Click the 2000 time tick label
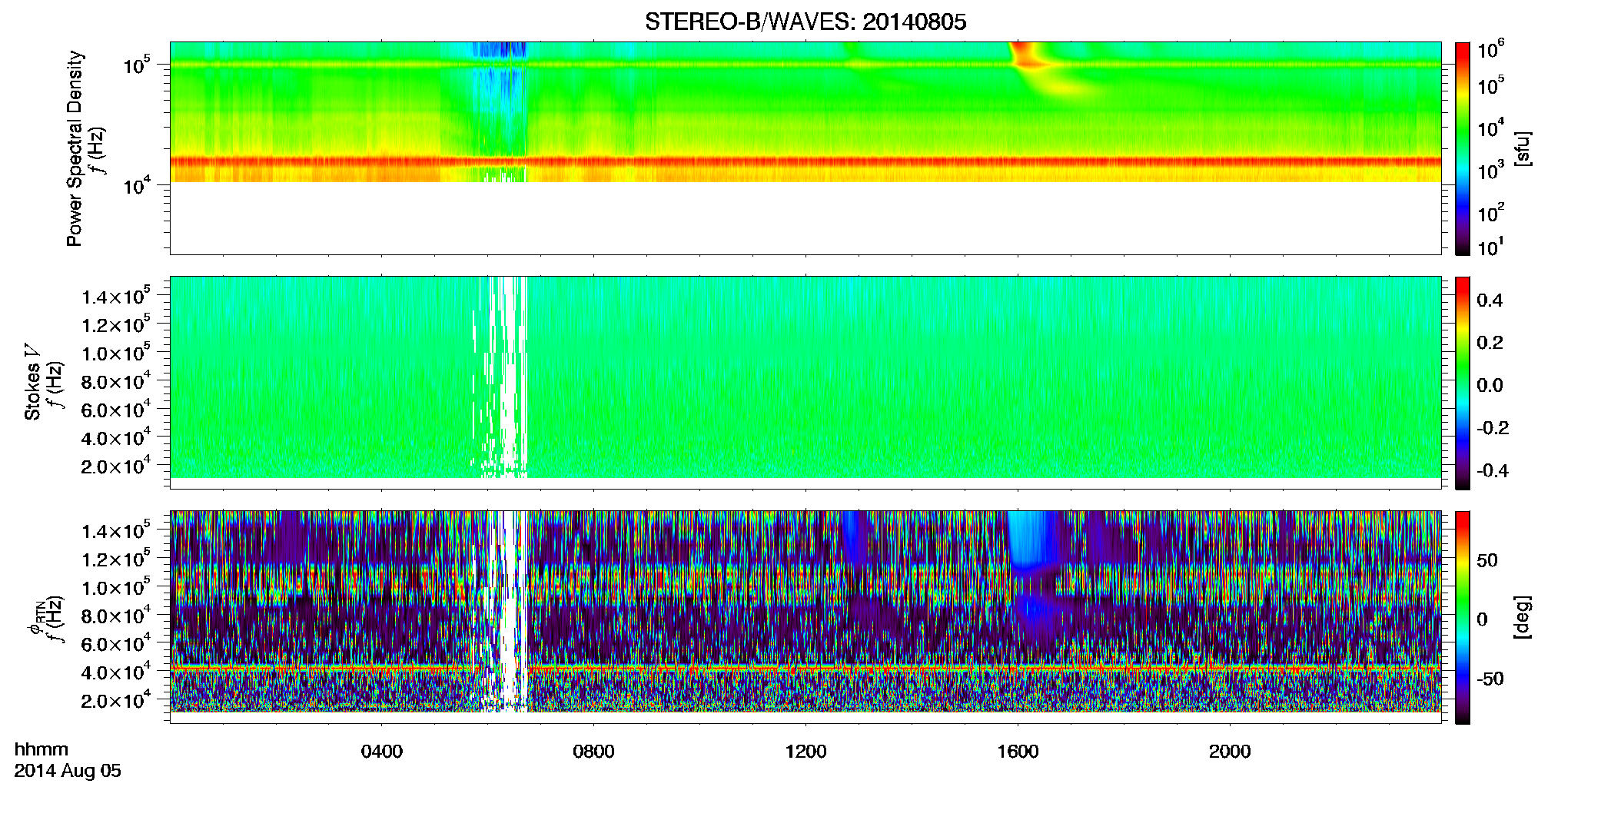The height and width of the screenshot is (830, 1611). 1230,752
